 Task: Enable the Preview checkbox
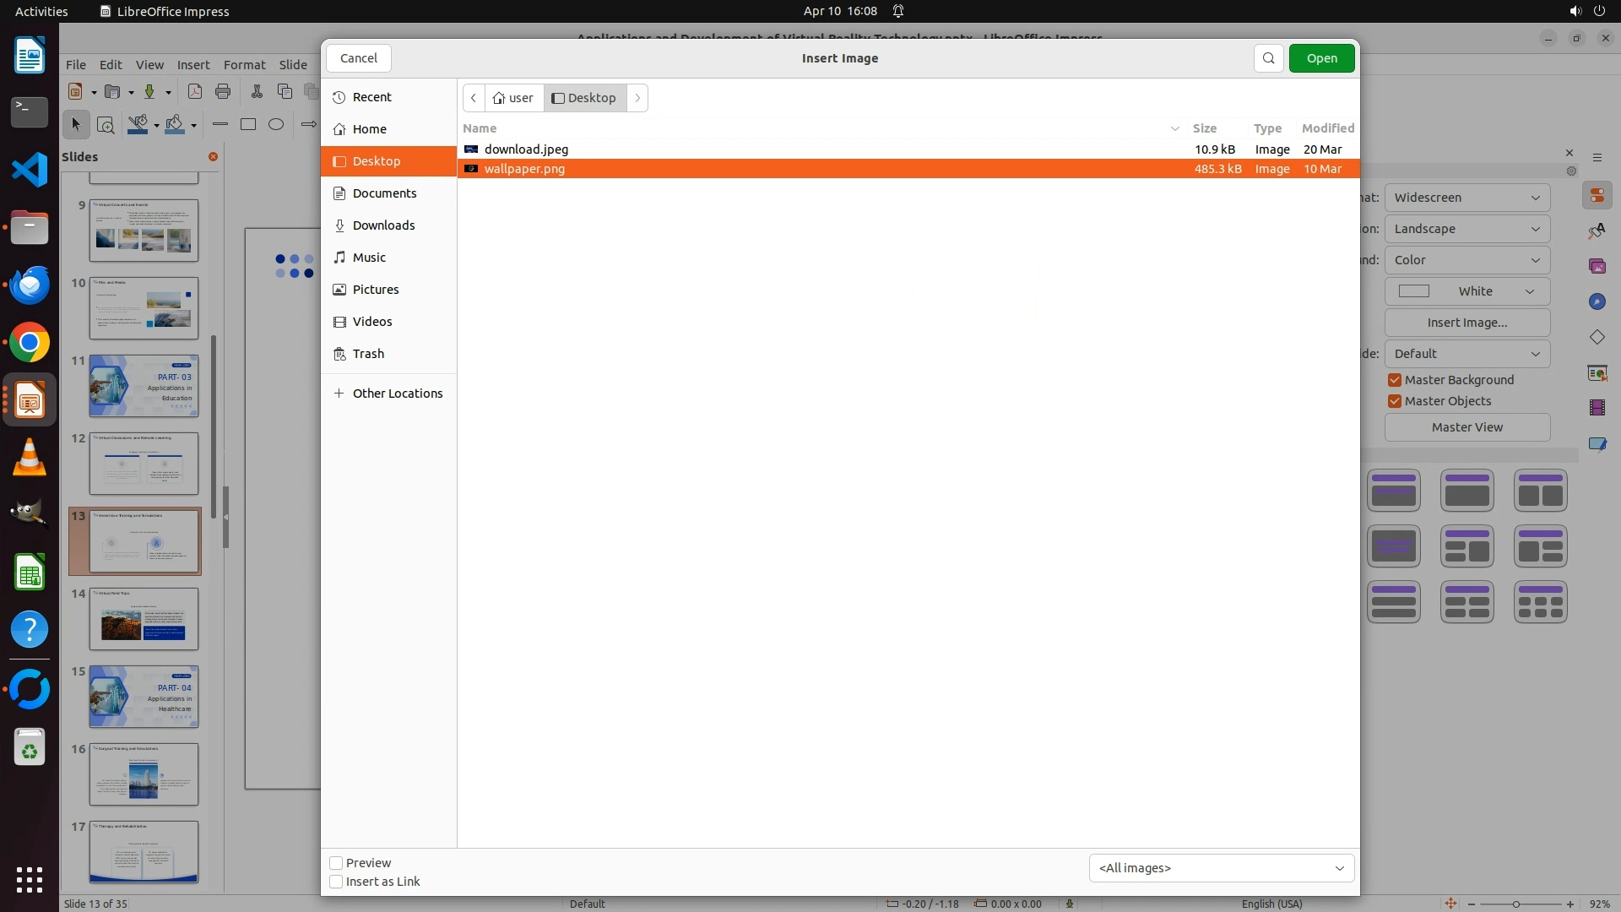coord(336,863)
